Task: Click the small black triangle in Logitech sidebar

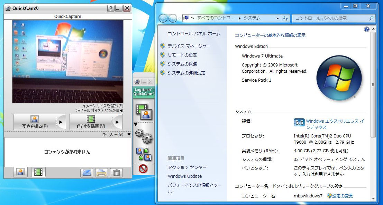Action: pyautogui.click(x=136, y=125)
